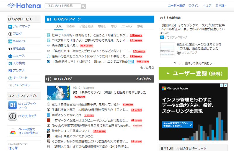
Task: Open post 「遅筆」問題について思うこと
Action: (73, 136)
